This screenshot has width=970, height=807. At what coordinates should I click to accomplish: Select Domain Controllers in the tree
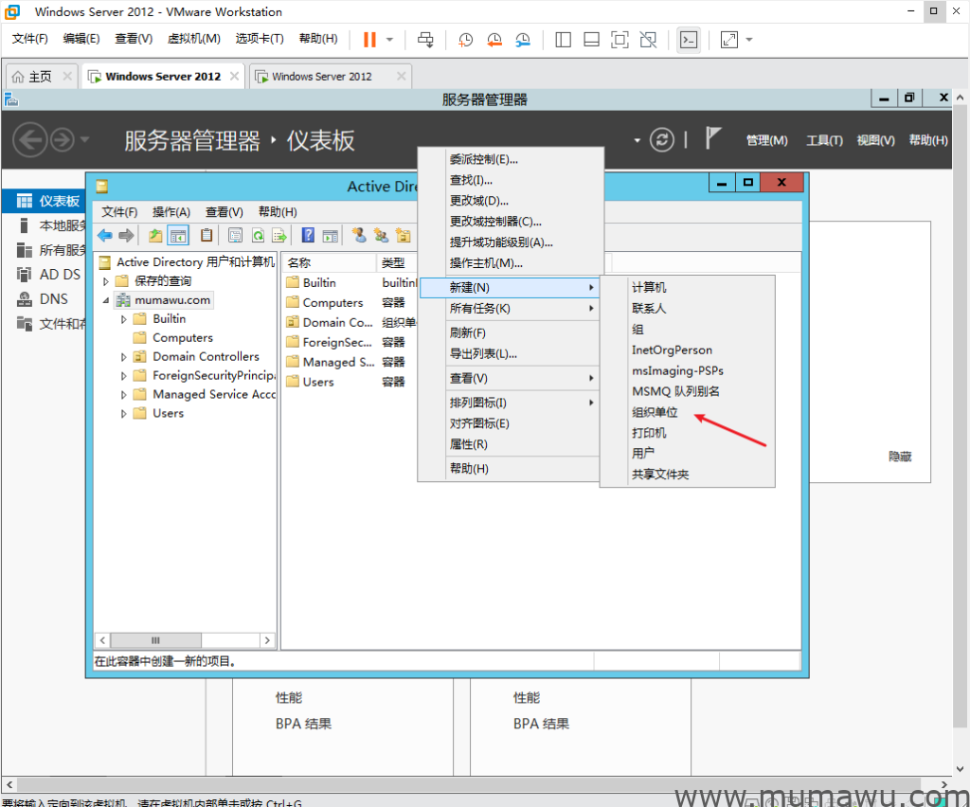click(206, 357)
